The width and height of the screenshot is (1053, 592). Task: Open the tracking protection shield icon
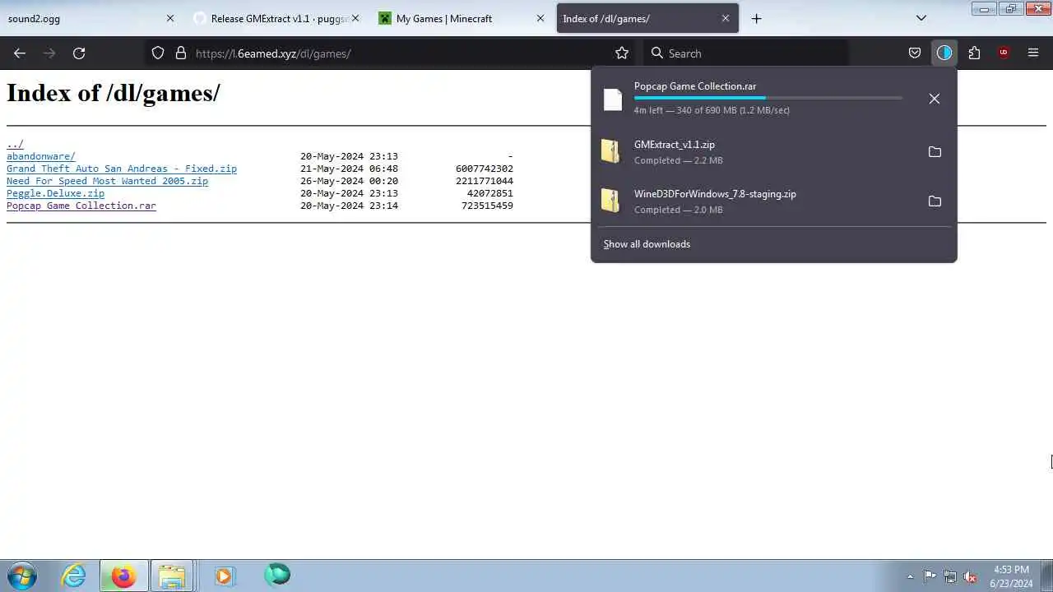point(158,53)
